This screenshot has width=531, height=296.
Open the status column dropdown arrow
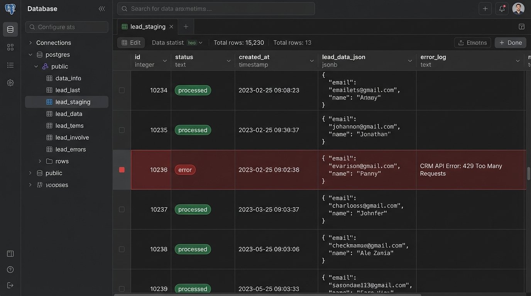[x=228, y=61]
